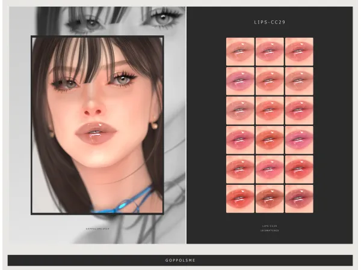Select the first swatch in the fourth row

click(240, 140)
